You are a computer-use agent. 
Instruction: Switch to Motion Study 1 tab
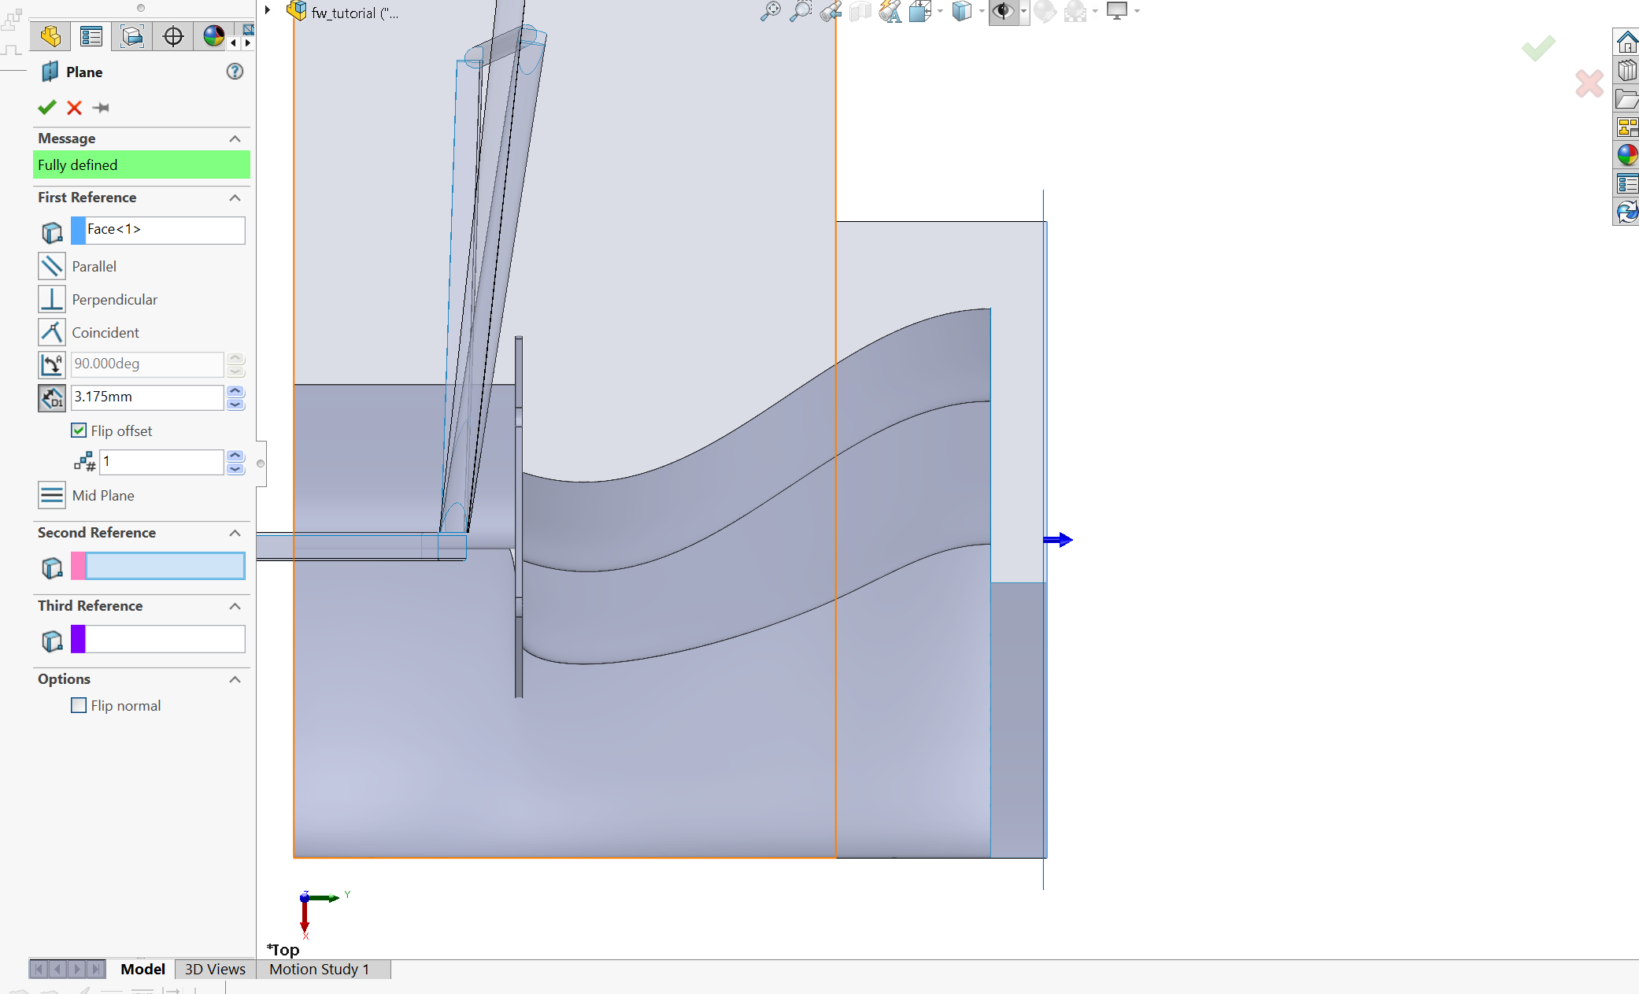coord(319,969)
